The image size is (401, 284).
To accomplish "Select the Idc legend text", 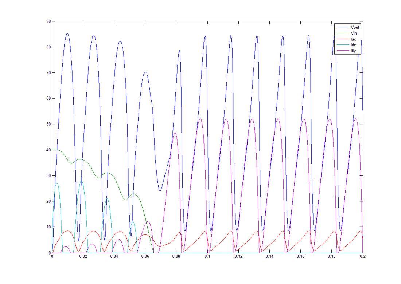I will click(353, 45).
